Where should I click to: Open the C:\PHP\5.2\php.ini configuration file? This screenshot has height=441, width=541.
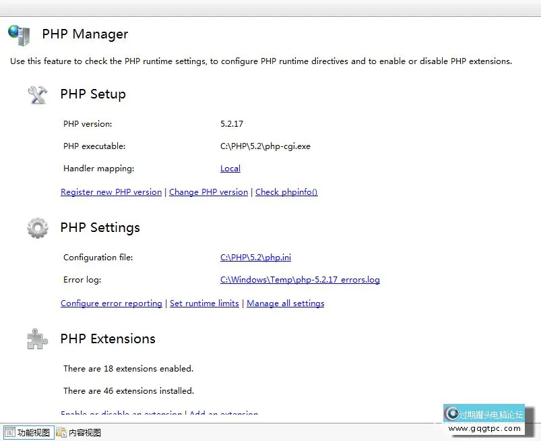(255, 258)
